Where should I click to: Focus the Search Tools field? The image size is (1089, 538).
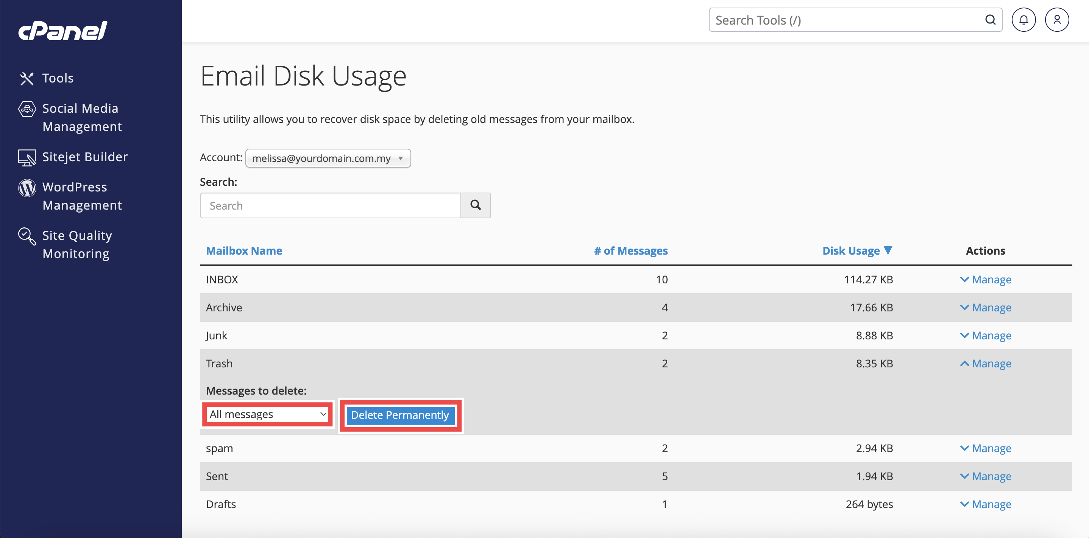pos(848,20)
